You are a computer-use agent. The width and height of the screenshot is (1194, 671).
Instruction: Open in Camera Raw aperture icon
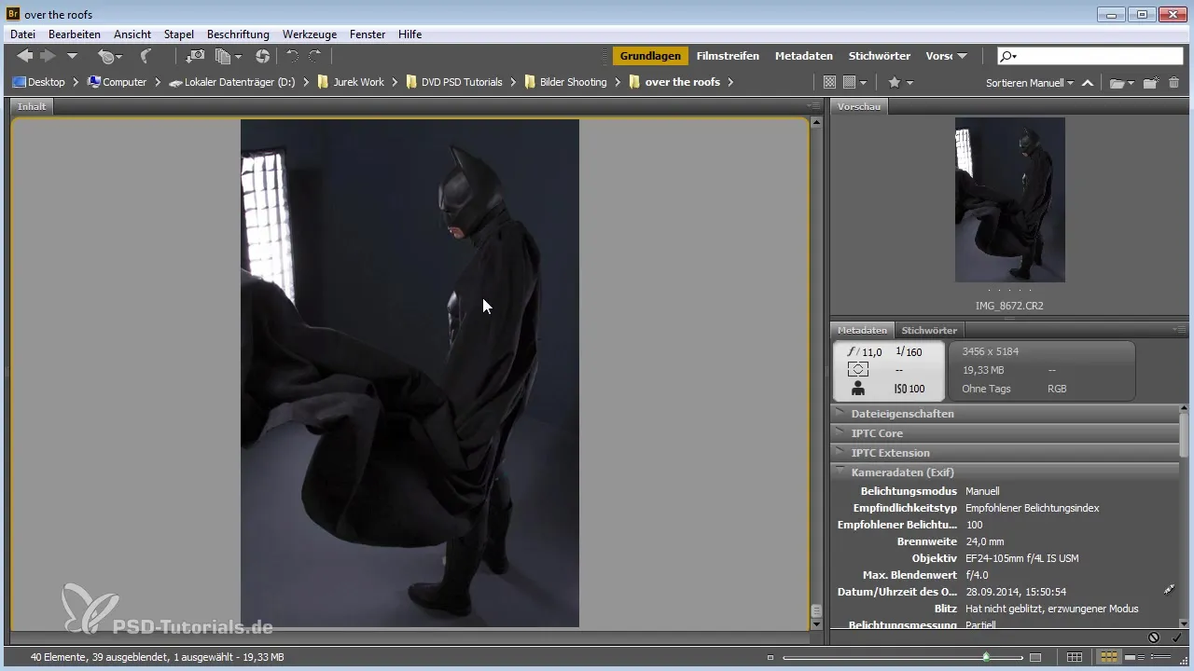point(262,56)
